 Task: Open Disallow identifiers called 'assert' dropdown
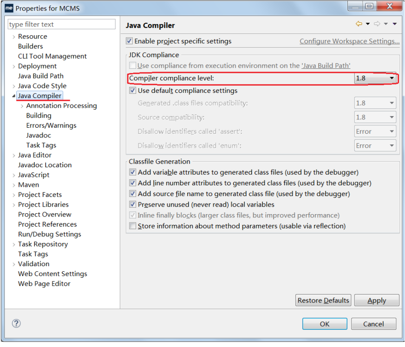(x=375, y=131)
